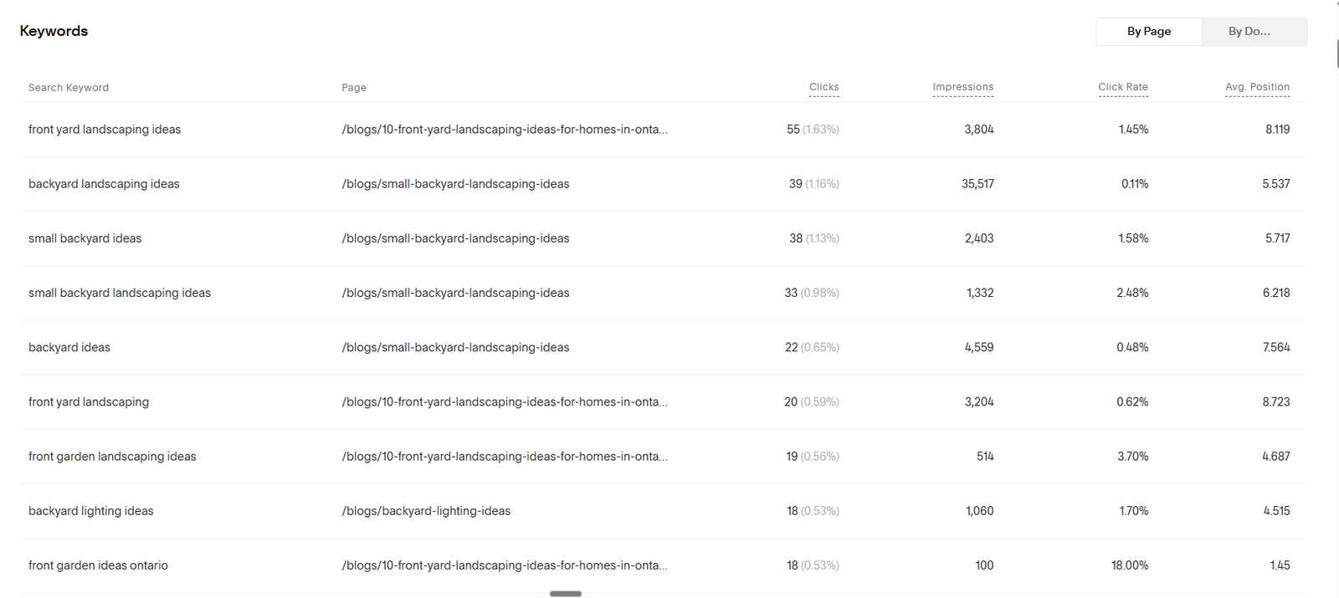Select keyword 'front yard landscaping ideas'

105,130
